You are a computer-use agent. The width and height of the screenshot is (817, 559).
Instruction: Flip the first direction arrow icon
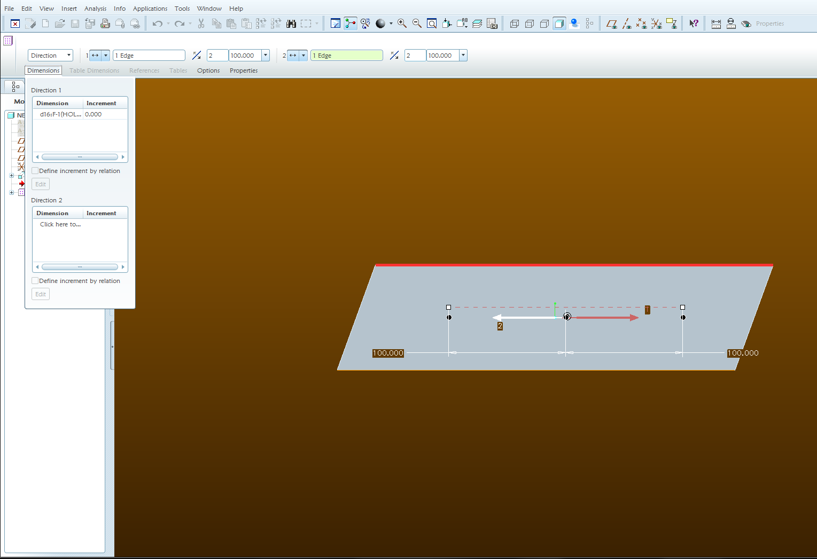coord(197,56)
